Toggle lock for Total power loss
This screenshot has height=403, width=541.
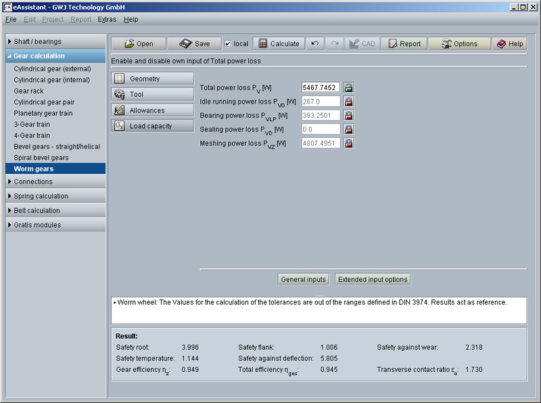349,87
